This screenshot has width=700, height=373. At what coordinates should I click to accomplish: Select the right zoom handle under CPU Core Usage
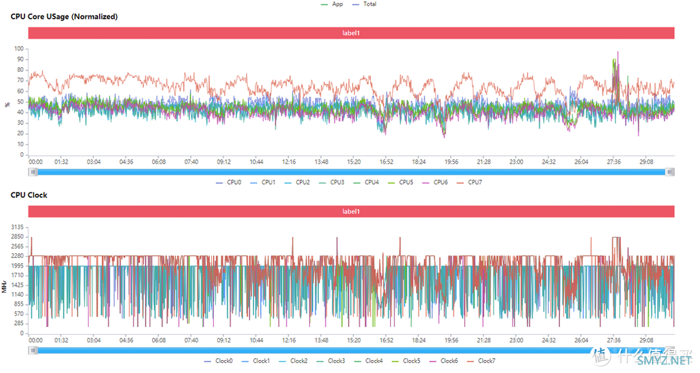670,172
